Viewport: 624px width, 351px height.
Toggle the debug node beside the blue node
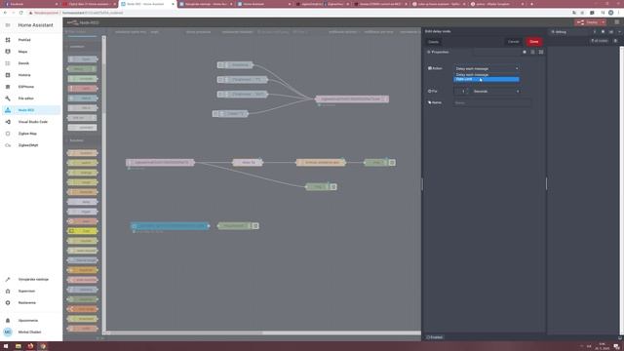[x=255, y=226]
